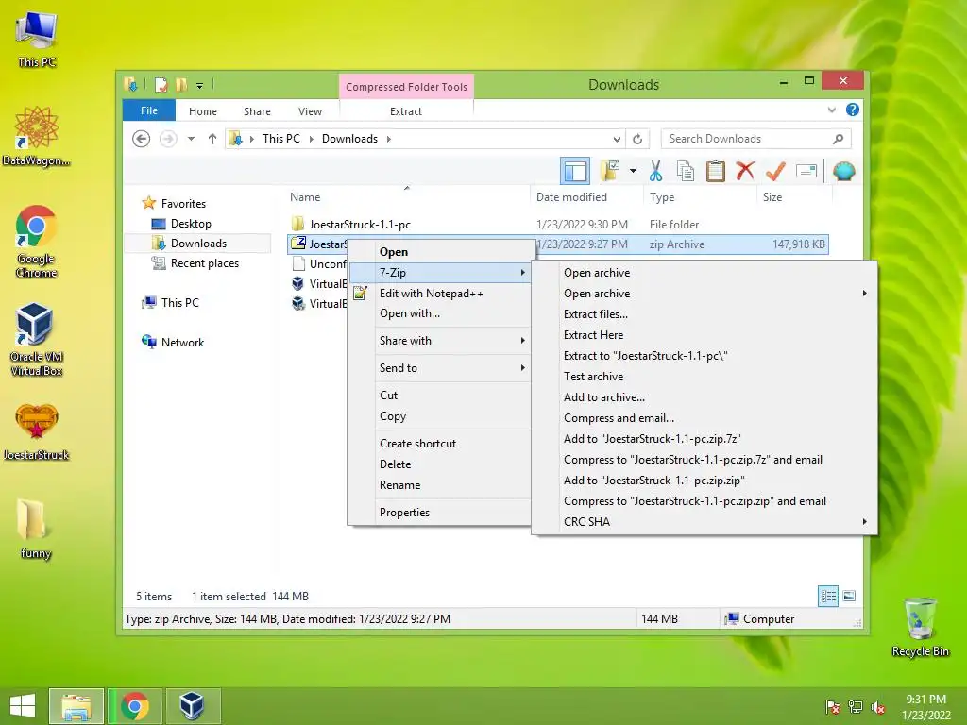
Task: Open the File ribbon tab
Action: (x=149, y=110)
